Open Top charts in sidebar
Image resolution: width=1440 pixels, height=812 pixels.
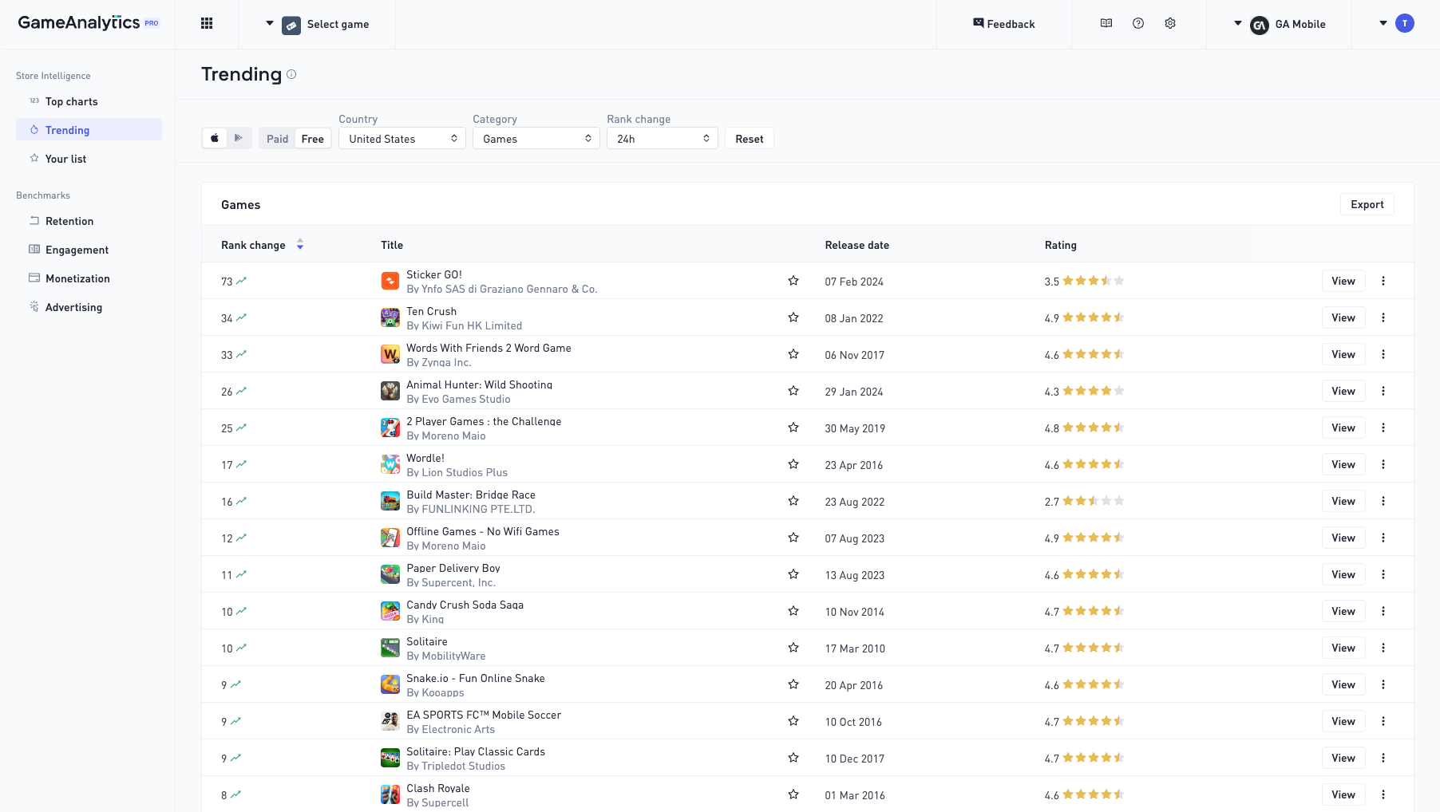tap(89, 101)
